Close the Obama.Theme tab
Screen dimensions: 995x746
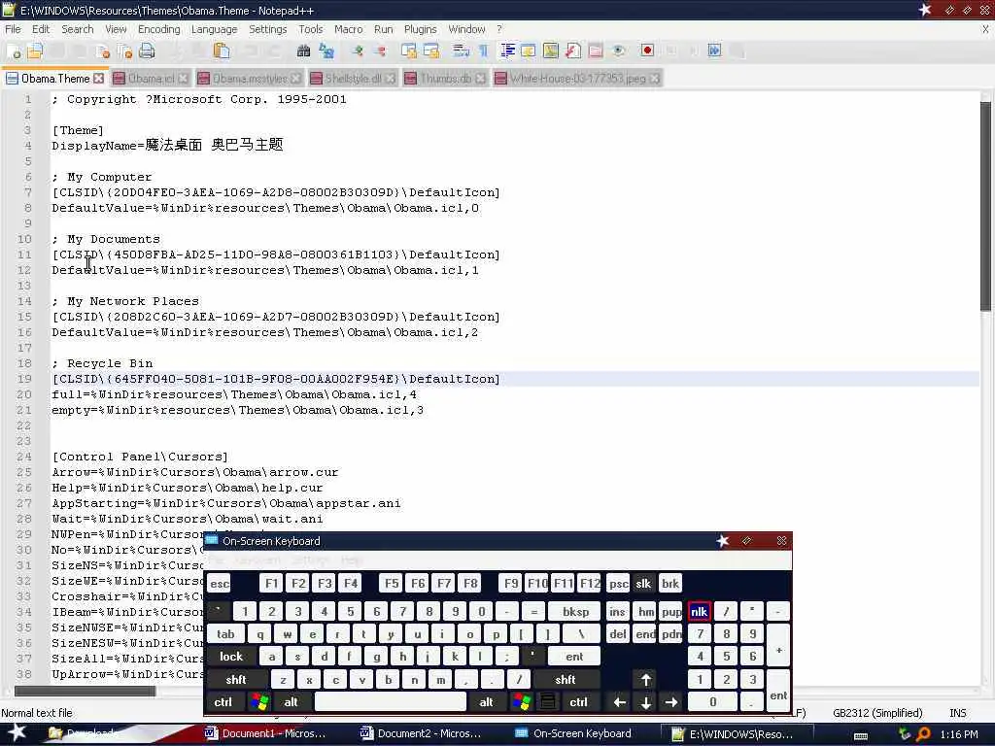tap(98, 78)
